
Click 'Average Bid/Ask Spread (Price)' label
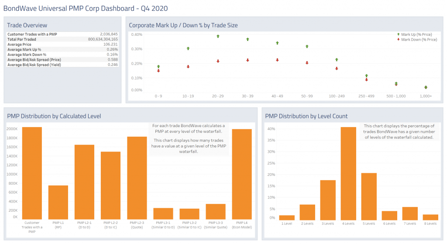pos(34,60)
